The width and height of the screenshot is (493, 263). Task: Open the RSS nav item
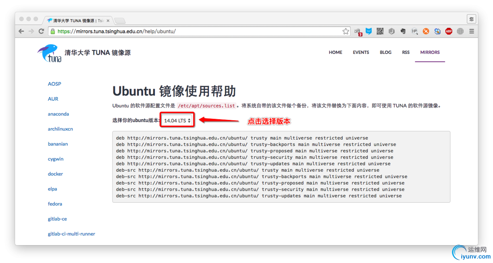tap(406, 52)
